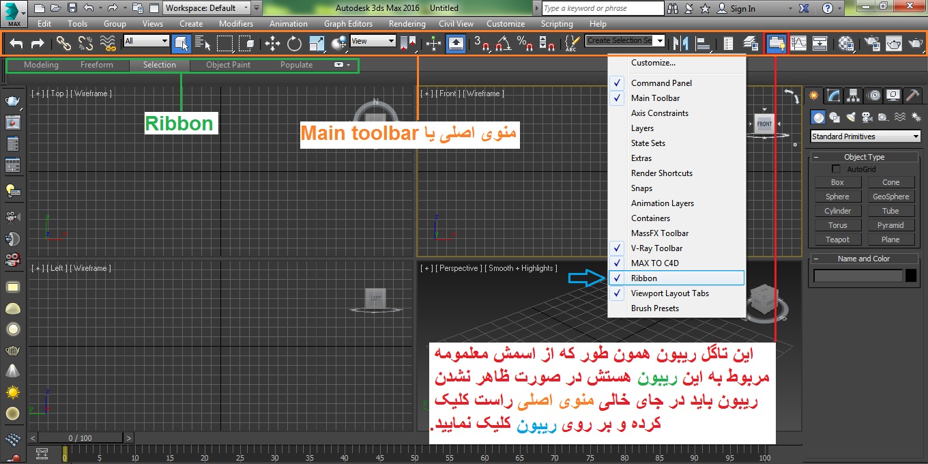
Task: Open the Selection Filter dropdown showing All
Action: pyautogui.click(x=146, y=41)
